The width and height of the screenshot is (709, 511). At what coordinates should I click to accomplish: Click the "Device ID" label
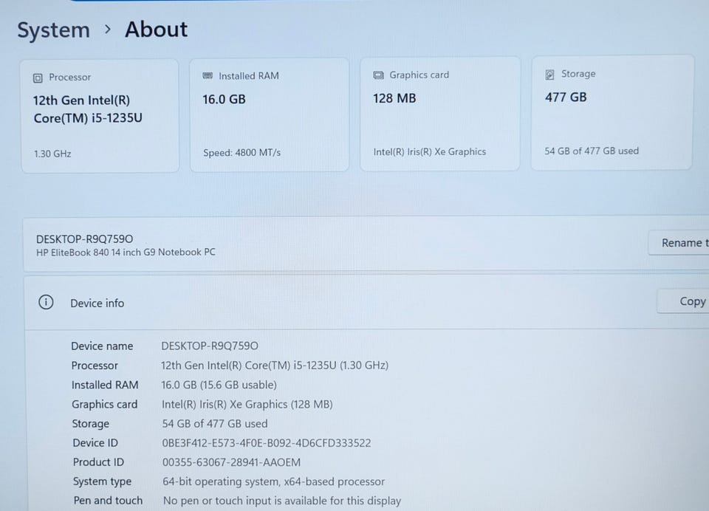(95, 443)
